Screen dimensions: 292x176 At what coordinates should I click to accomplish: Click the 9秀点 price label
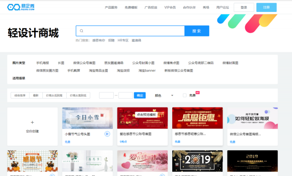(123, 142)
